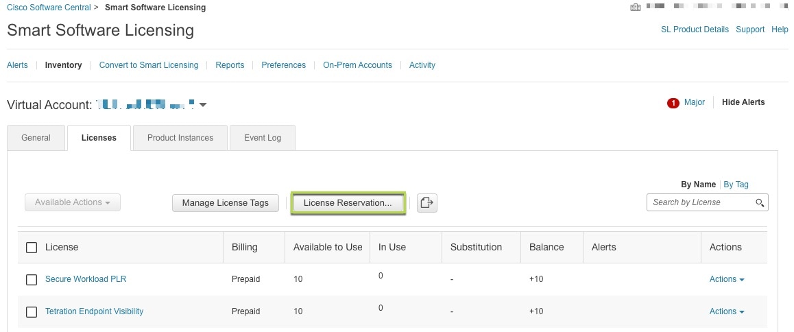Image resolution: width=794 pixels, height=332 pixels.
Task: Switch to the Licenses tab
Action: coord(99,138)
